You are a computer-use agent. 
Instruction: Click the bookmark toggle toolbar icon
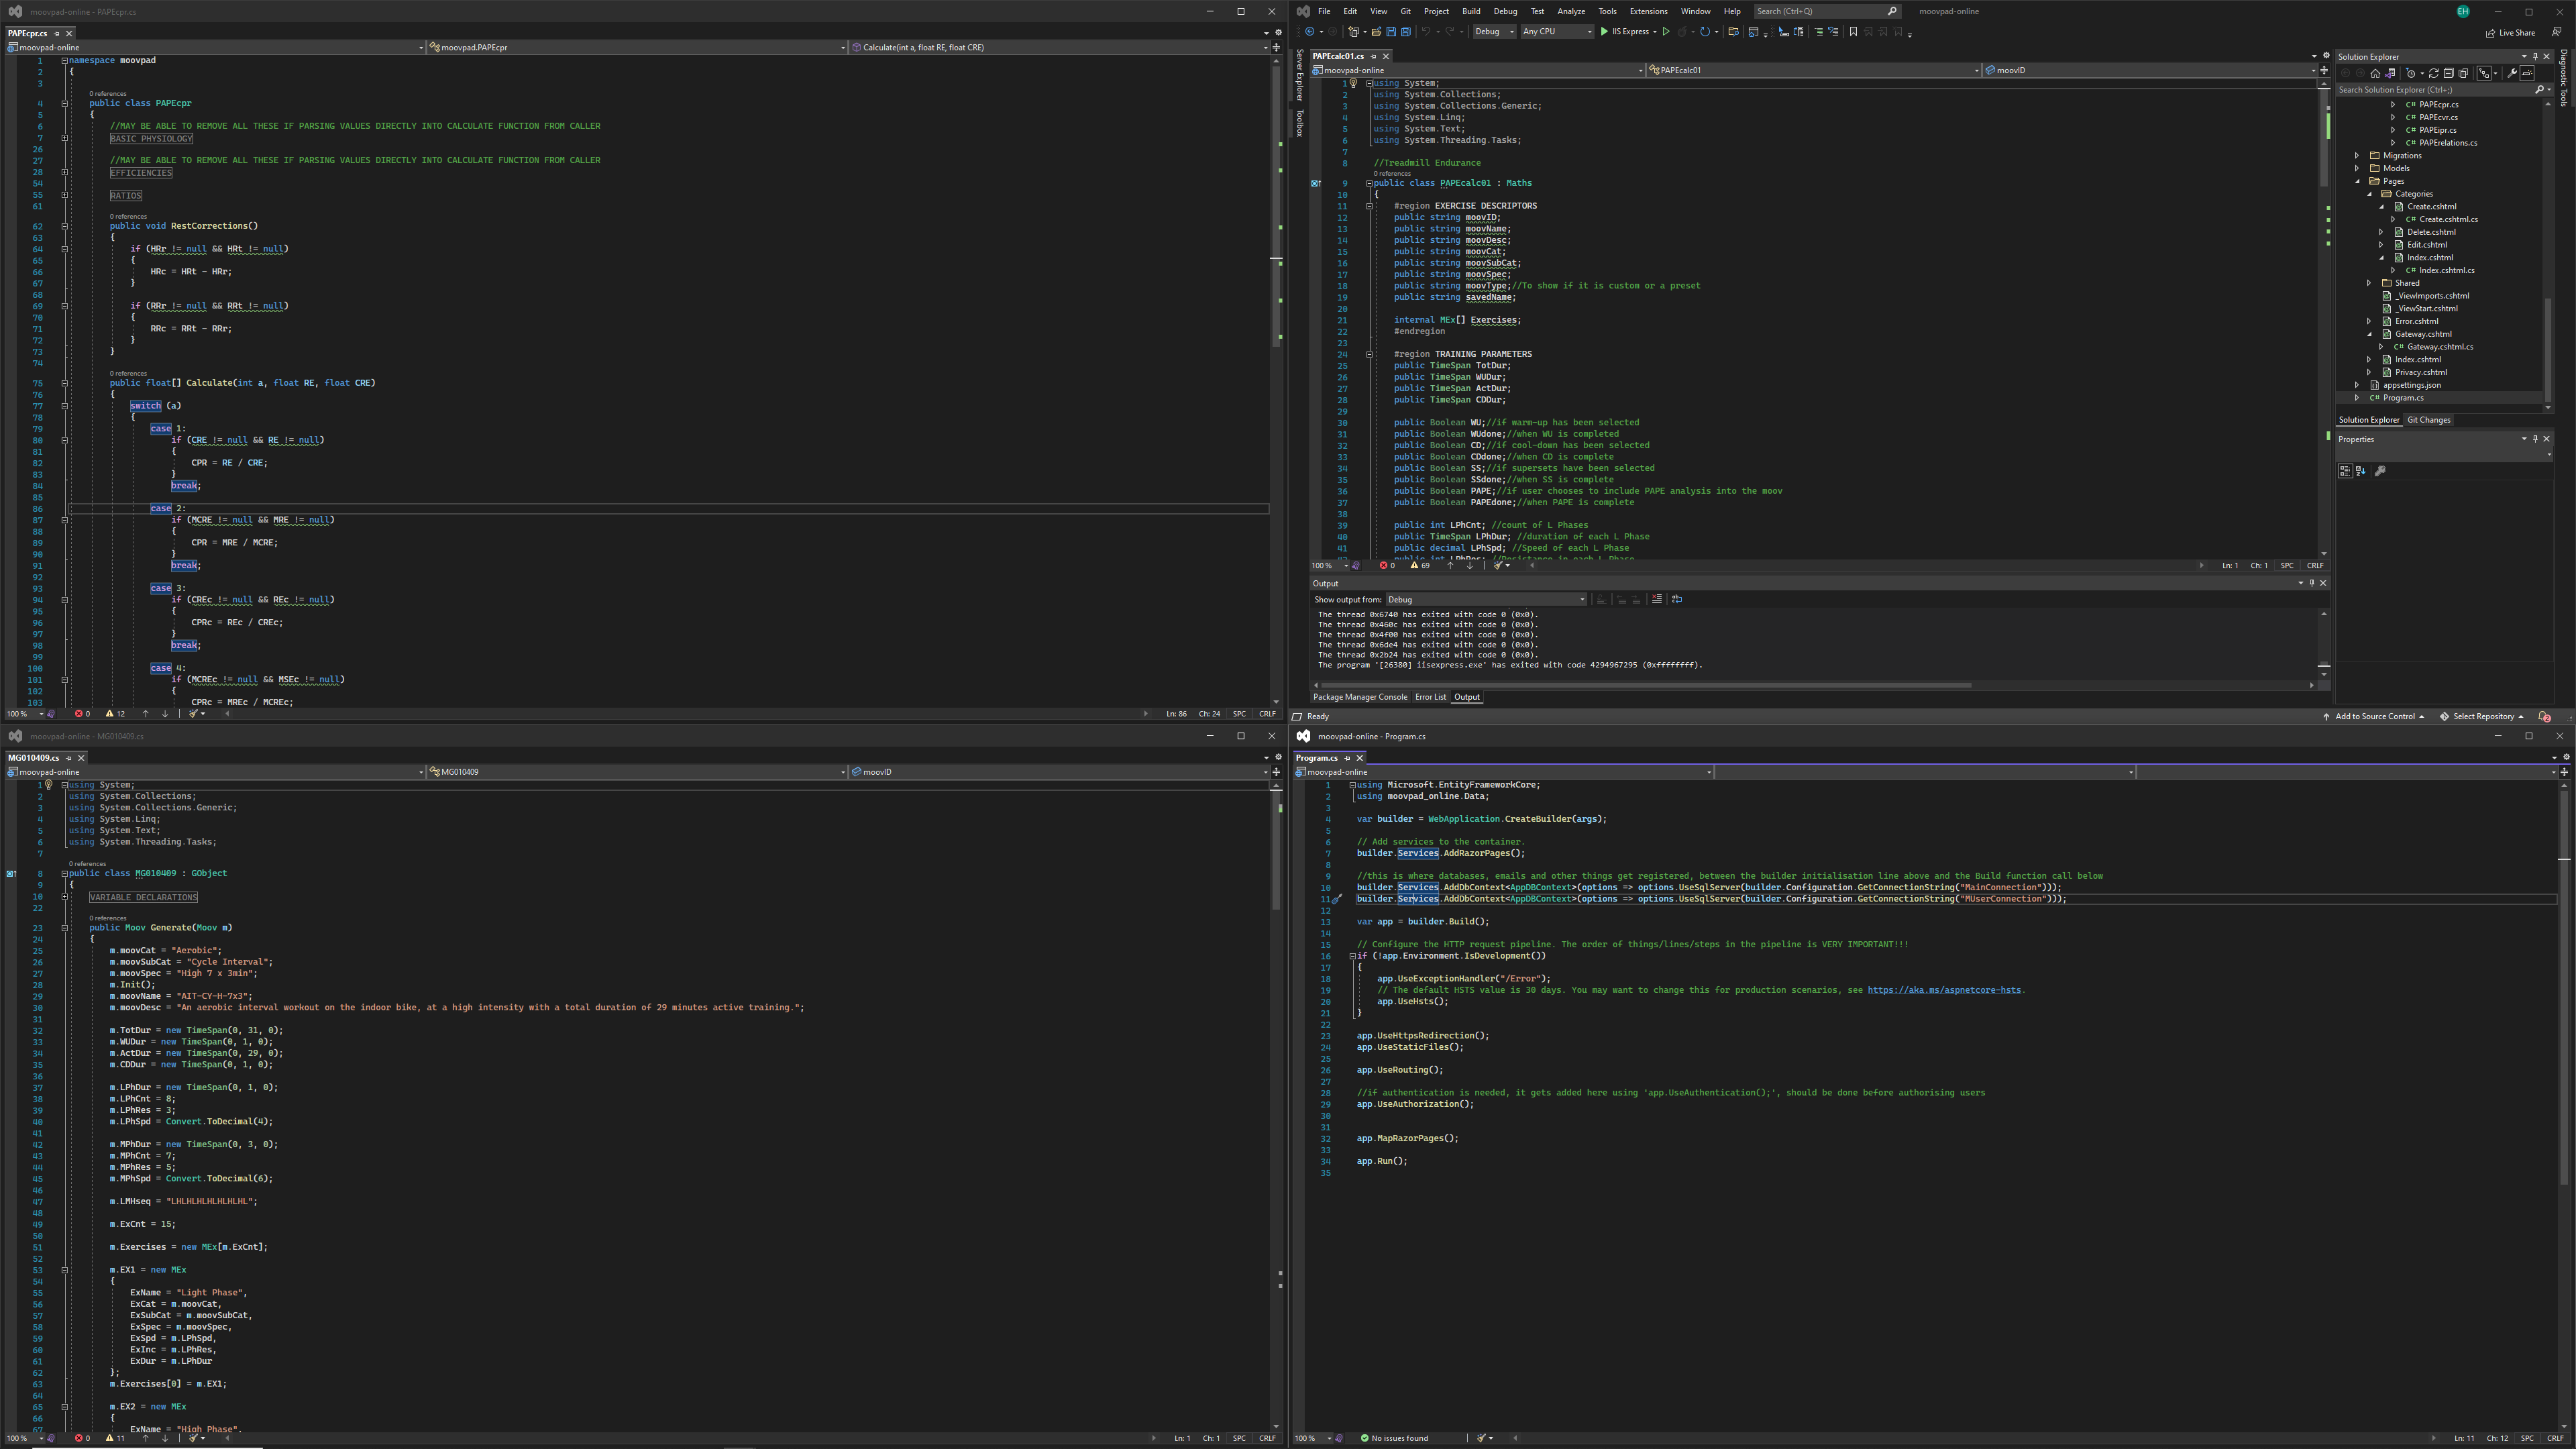coord(1854,32)
